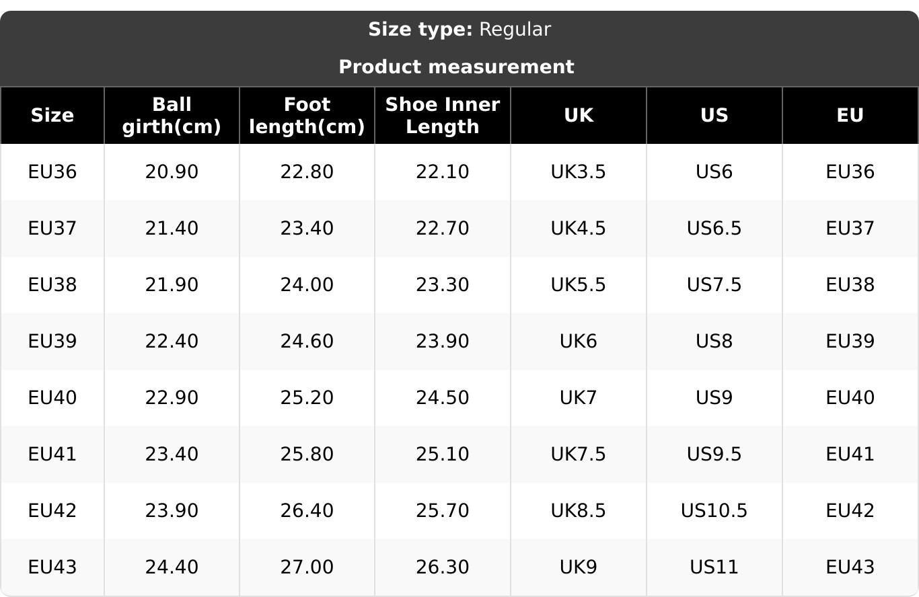919x597 pixels.
Task: Select the Product measurement title
Action: point(456,67)
